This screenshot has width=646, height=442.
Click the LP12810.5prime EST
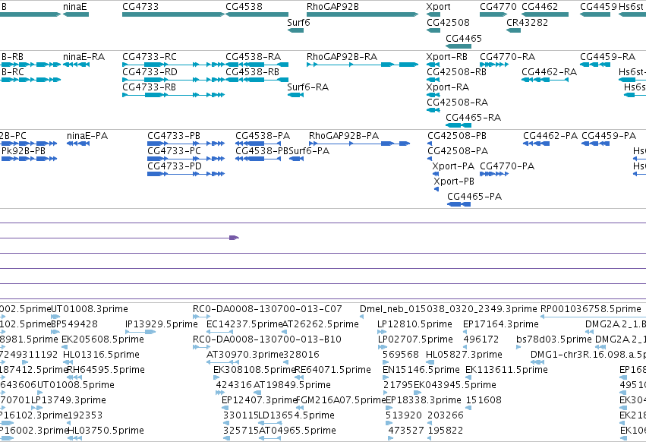(382, 331)
